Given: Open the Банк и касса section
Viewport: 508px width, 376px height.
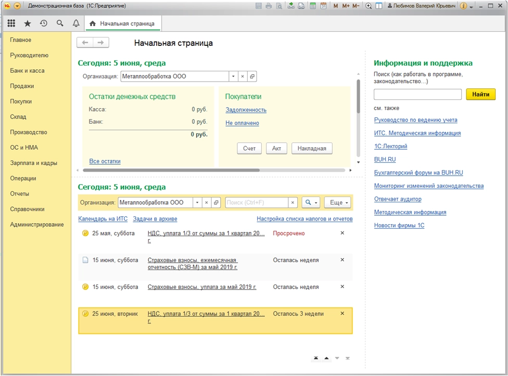Looking at the screenshot, I should (x=27, y=71).
